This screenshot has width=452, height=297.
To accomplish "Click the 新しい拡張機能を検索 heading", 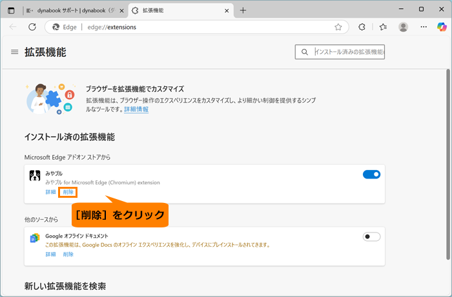I will click(65, 286).
